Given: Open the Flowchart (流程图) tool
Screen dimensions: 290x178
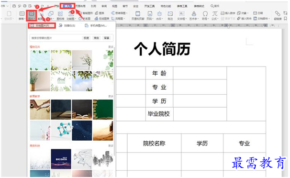Looking at the screenshot, I should click(x=118, y=19).
